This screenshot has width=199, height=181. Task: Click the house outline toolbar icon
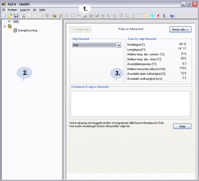click(x=61, y=16)
